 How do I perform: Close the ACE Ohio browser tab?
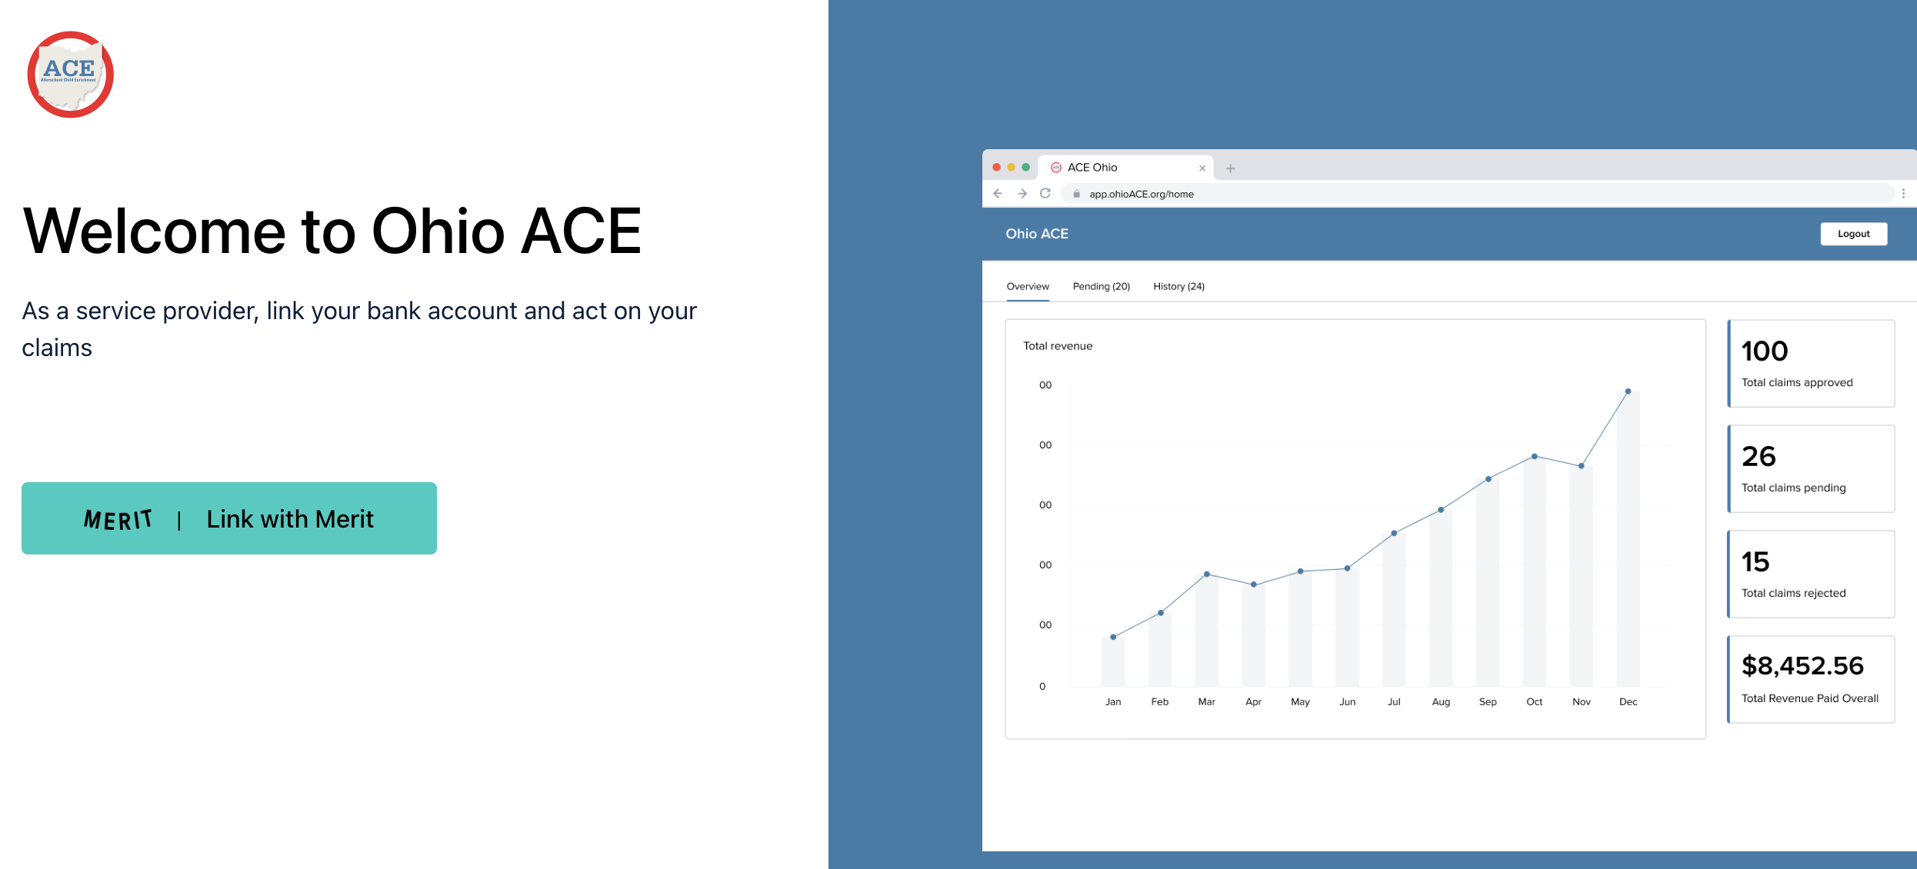point(1202,168)
